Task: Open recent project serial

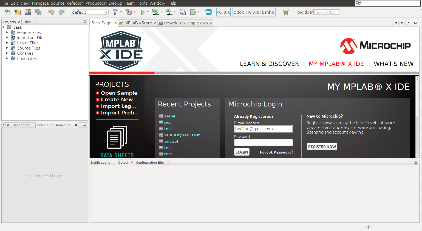Action: (x=170, y=116)
